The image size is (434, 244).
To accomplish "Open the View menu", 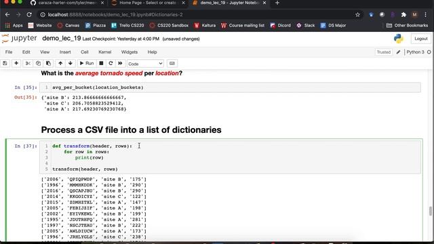I will pyautogui.click(x=45, y=52).
